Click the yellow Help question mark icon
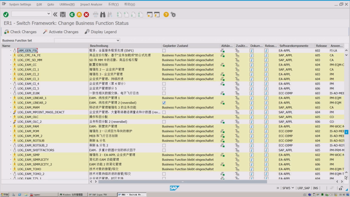This screenshot has width=350, height=197. coord(166,15)
